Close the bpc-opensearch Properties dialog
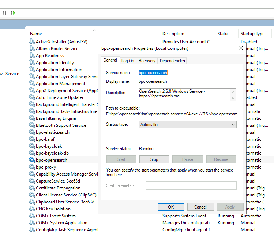Image resolution: width=274 pixels, height=232 pixels. coord(241,48)
